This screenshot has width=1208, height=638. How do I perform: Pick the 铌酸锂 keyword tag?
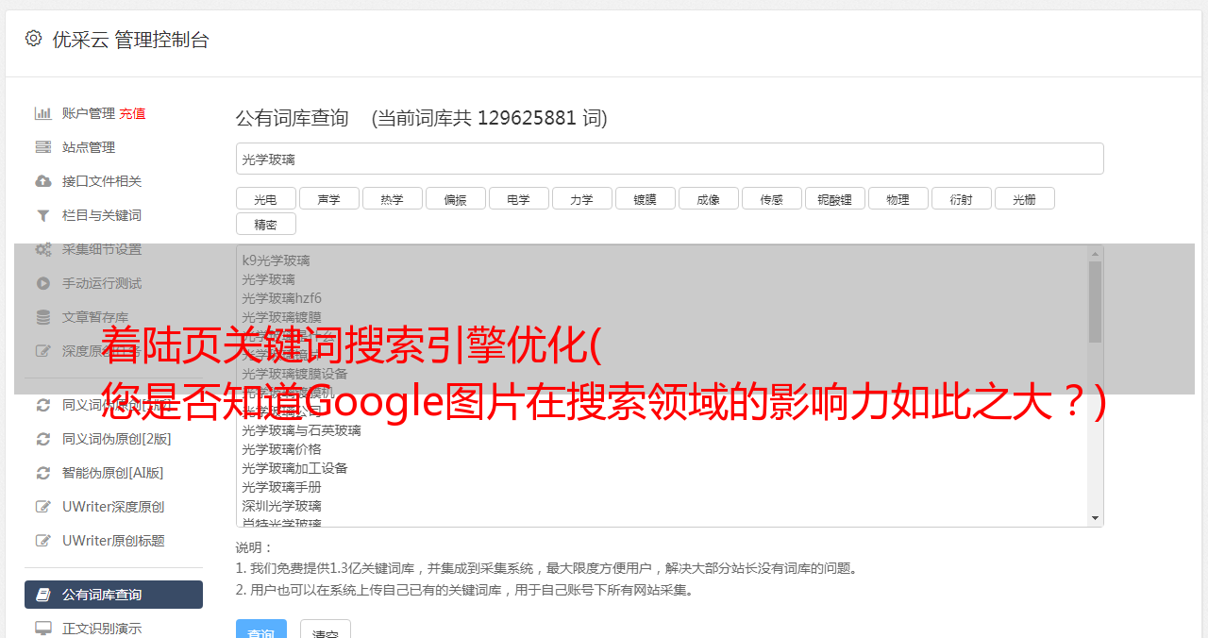[x=834, y=198]
